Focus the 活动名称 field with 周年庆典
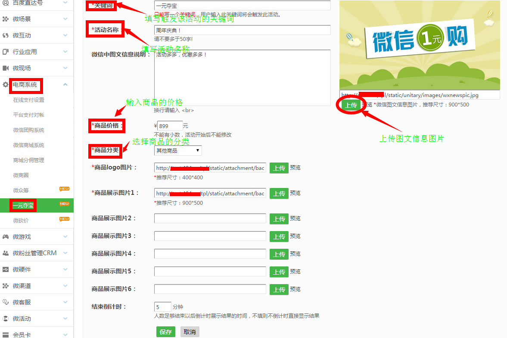This screenshot has width=507, height=338. tap(243, 30)
